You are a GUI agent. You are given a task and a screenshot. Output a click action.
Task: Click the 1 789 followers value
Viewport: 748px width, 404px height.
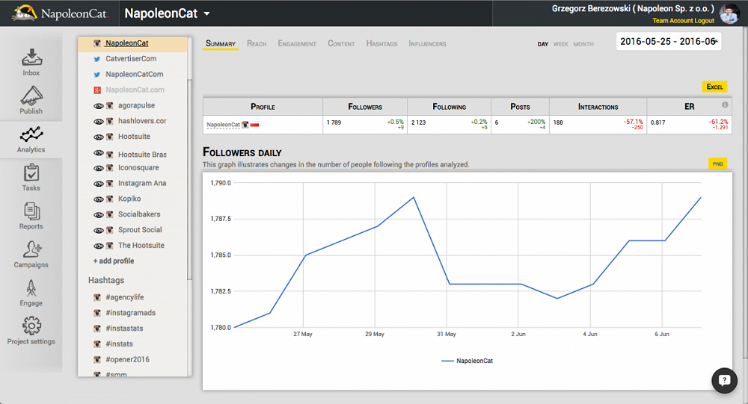coord(334,123)
